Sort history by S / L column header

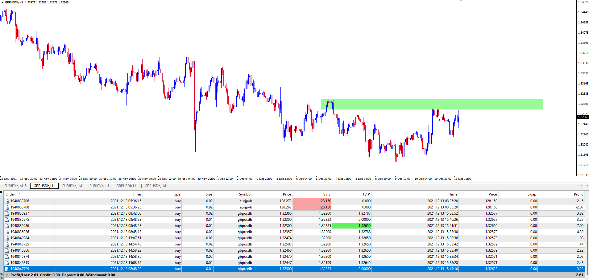point(312,194)
